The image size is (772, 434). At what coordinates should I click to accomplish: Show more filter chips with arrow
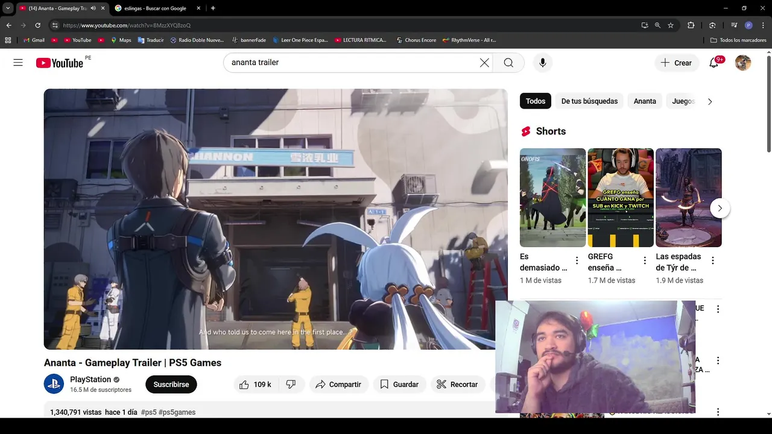pyautogui.click(x=710, y=101)
